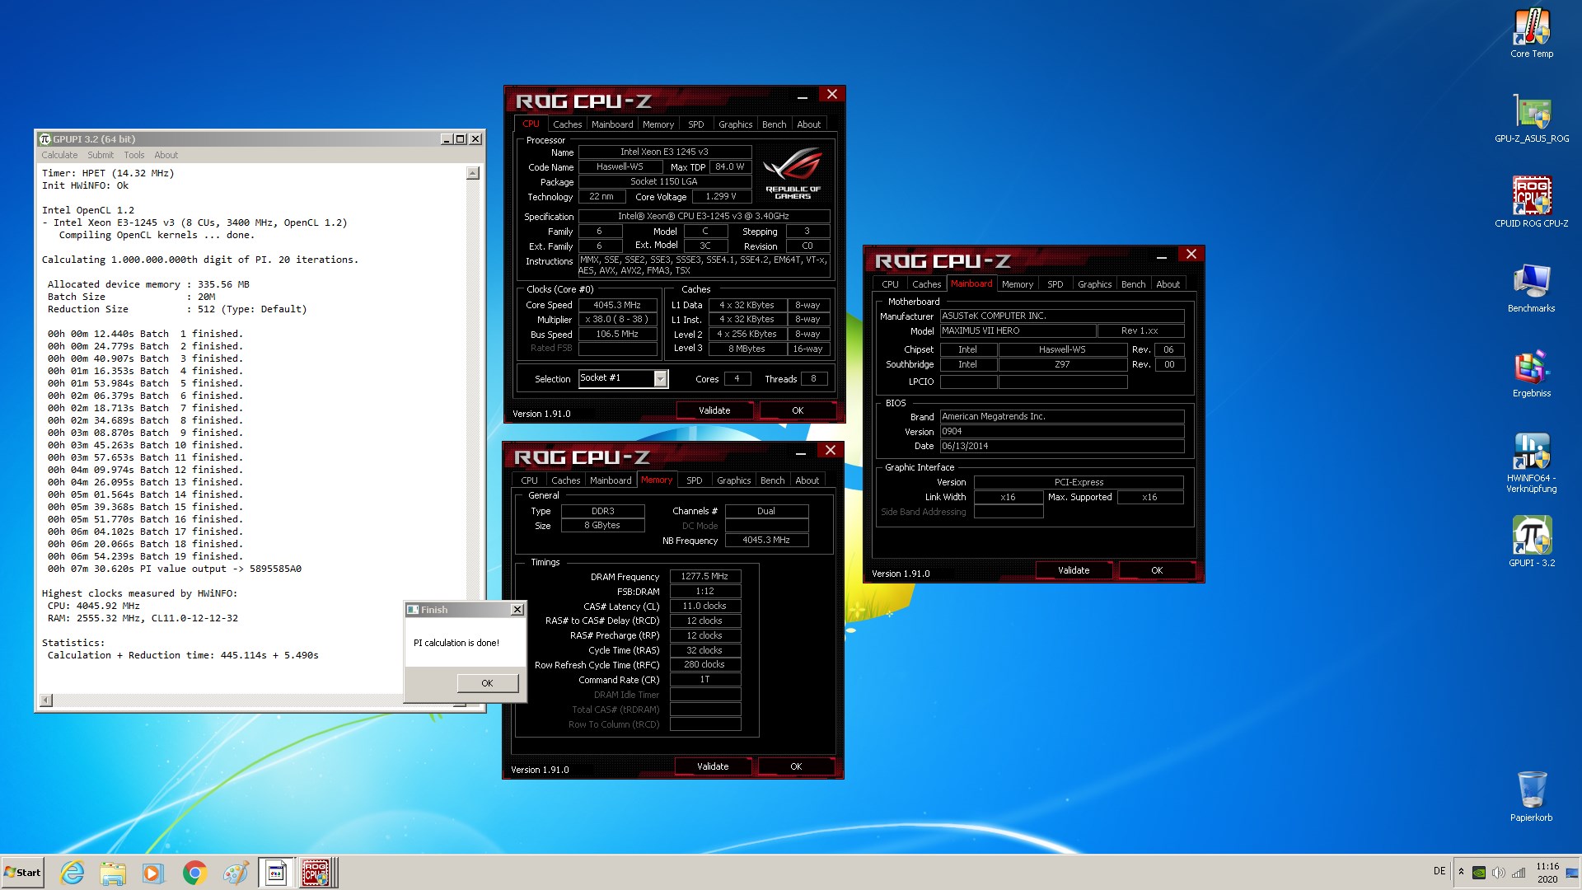Open Core Temp desktop icon
This screenshot has height=890, width=1582.
[1532, 33]
